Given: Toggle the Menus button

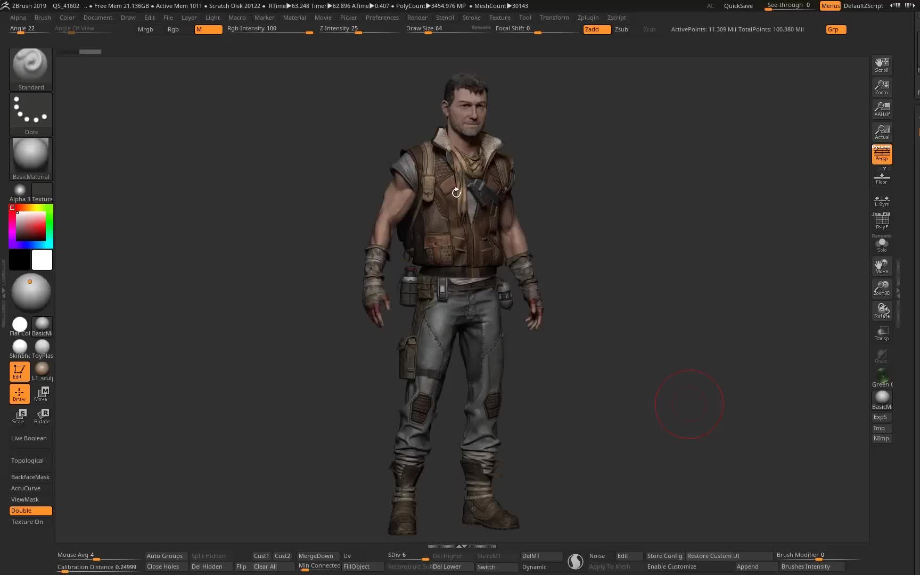Looking at the screenshot, I should click(x=830, y=6).
